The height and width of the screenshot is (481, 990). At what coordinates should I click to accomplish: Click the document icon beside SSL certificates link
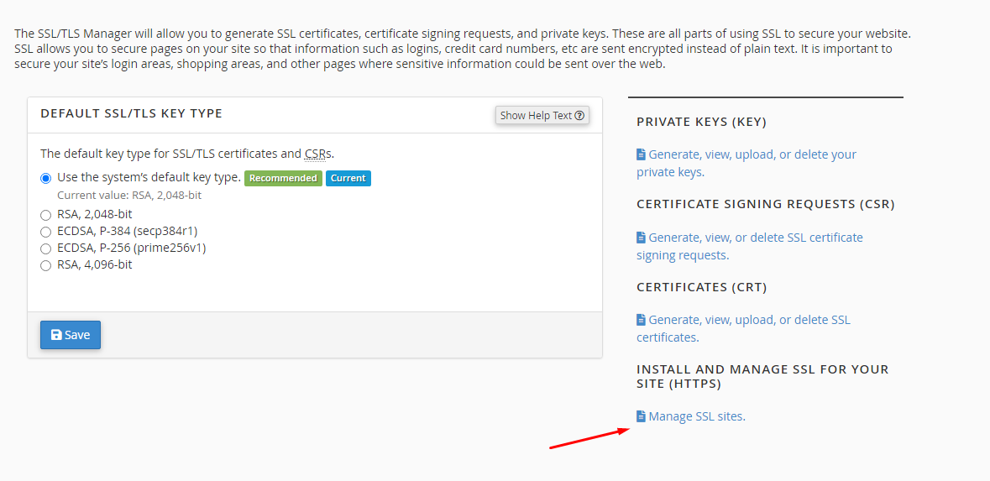641,320
